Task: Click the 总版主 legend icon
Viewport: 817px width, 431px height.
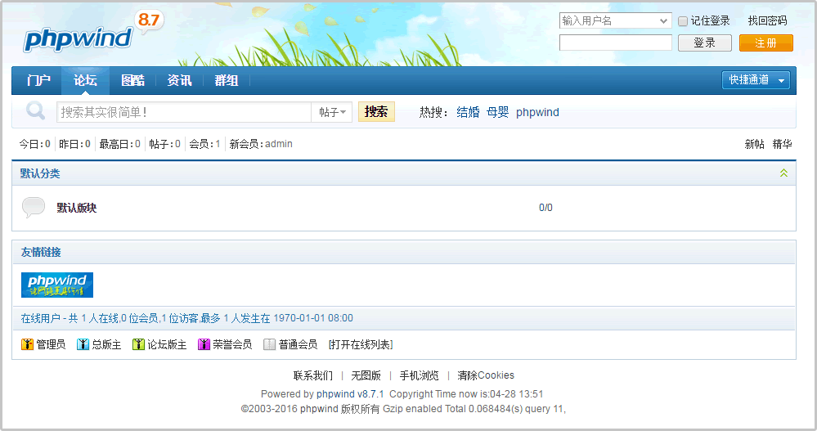Action: 83,344
